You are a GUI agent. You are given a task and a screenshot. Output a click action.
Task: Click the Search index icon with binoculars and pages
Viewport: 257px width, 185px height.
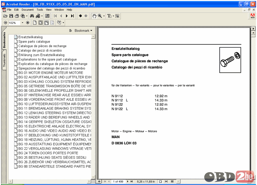(38, 16)
